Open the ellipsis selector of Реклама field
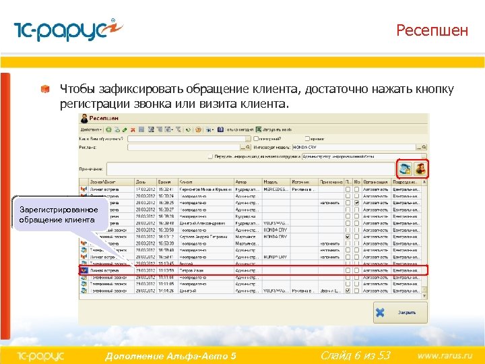485x364 pixels. pos(243,148)
